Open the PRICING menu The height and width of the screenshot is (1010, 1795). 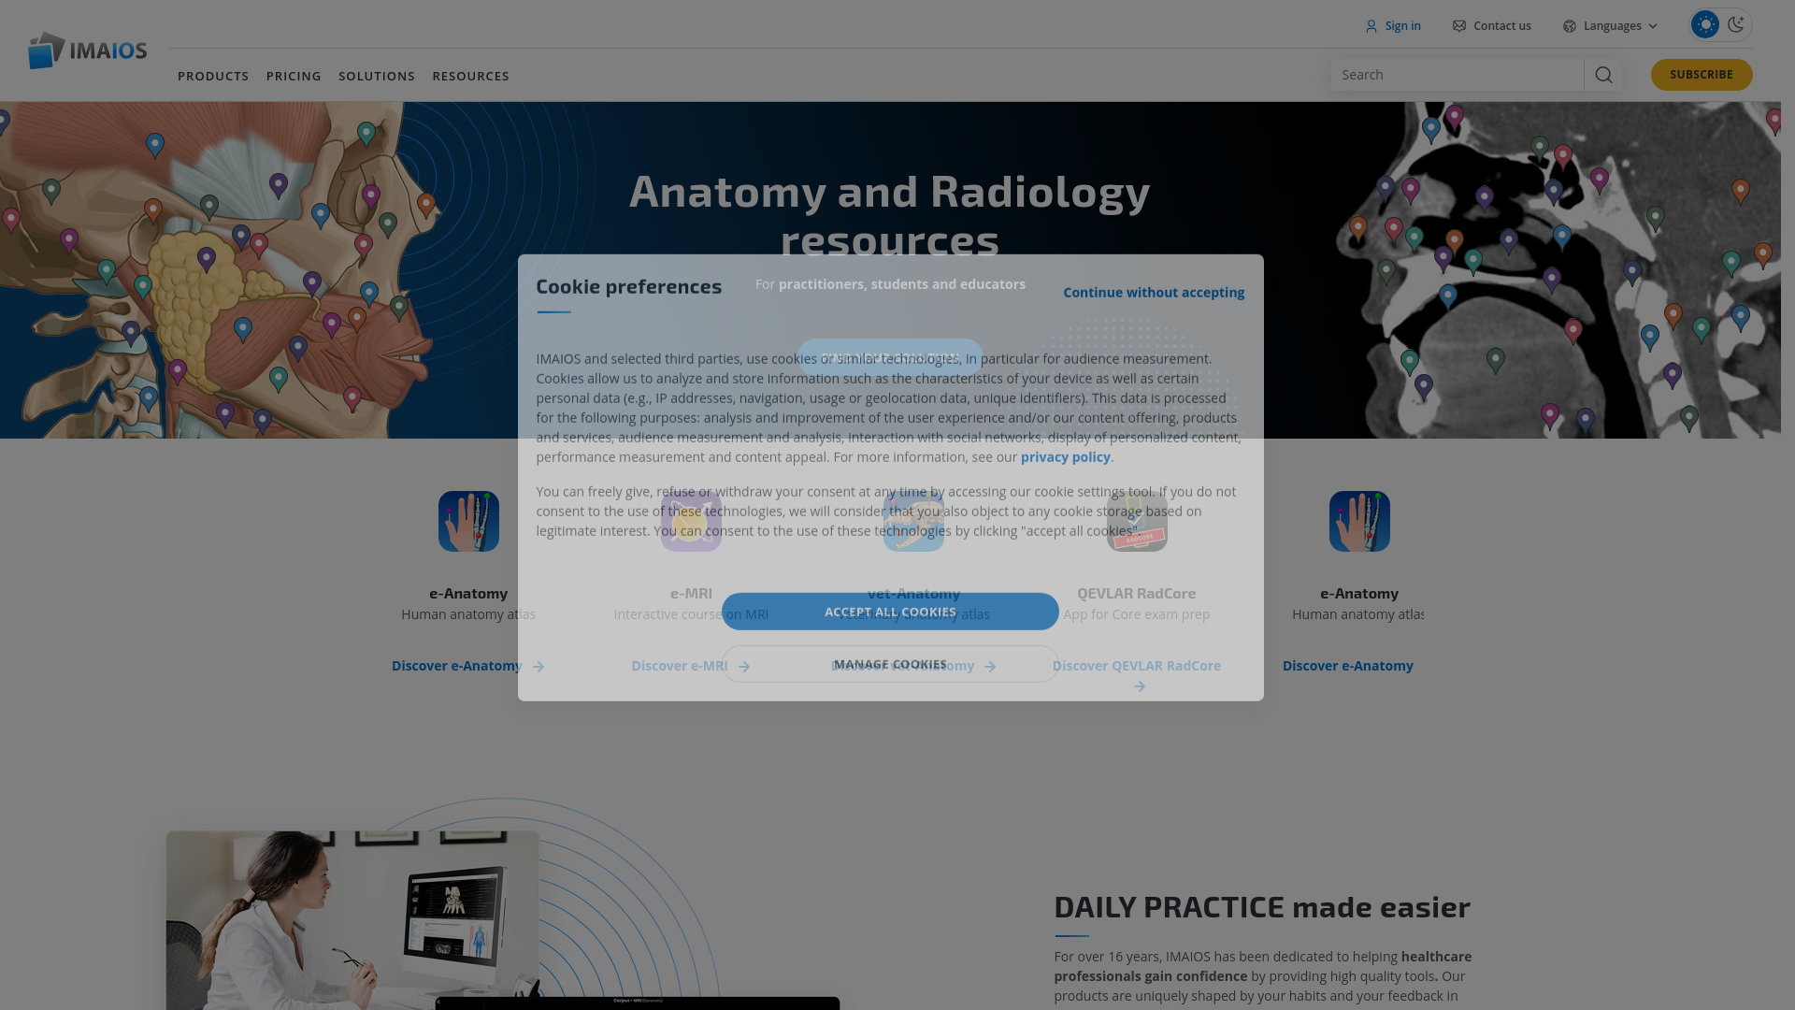tap(294, 76)
